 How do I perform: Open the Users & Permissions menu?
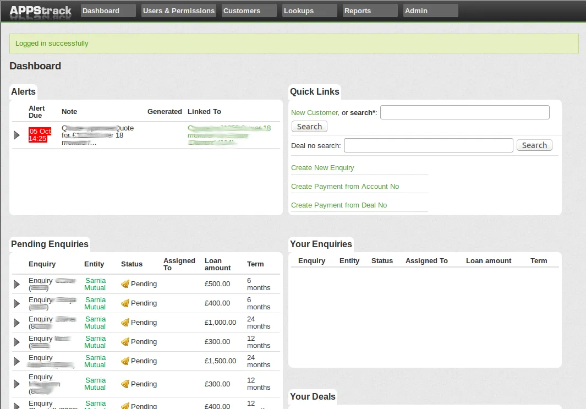(179, 11)
